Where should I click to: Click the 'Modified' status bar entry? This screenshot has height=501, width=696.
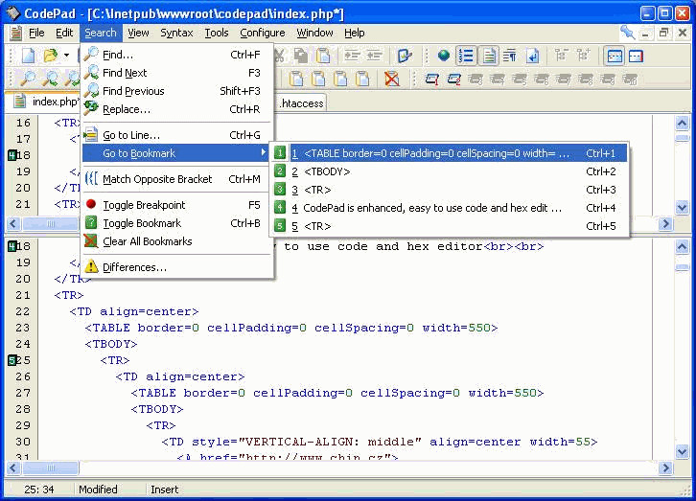coord(98,490)
